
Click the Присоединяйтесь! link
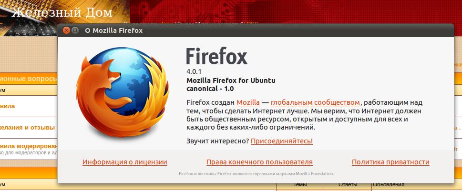point(282,141)
